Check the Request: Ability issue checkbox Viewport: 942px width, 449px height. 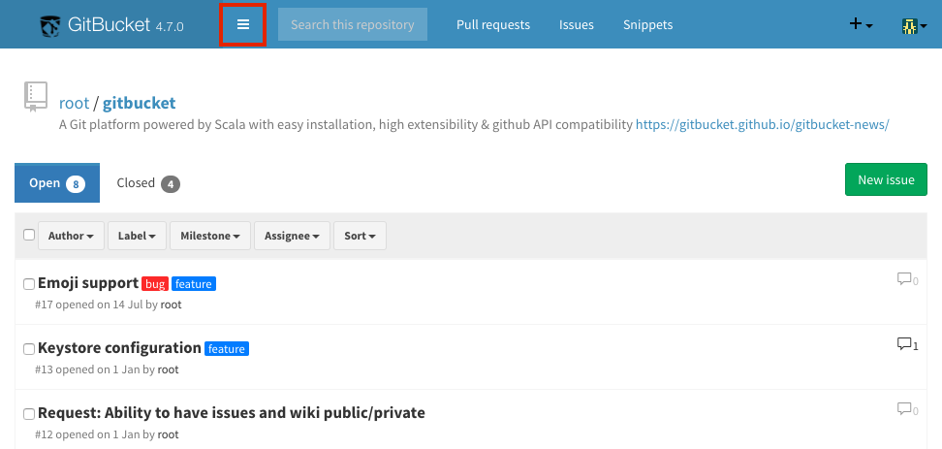29,413
